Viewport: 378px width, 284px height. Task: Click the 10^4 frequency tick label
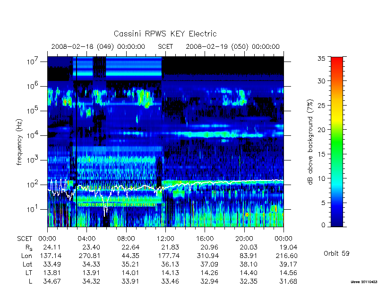(x=33, y=135)
